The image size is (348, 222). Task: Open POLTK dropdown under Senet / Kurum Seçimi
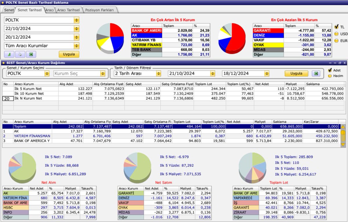pos(47,74)
